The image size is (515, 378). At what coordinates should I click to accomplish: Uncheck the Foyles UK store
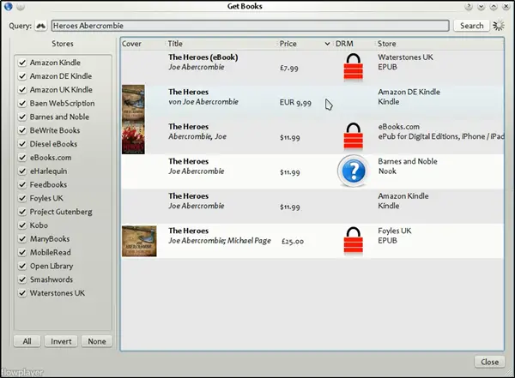[22, 198]
